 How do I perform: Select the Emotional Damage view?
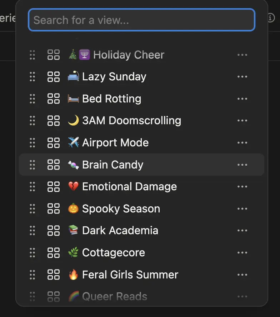click(x=129, y=186)
